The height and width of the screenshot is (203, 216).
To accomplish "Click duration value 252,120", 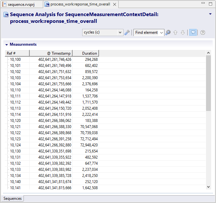I will (91, 182).
